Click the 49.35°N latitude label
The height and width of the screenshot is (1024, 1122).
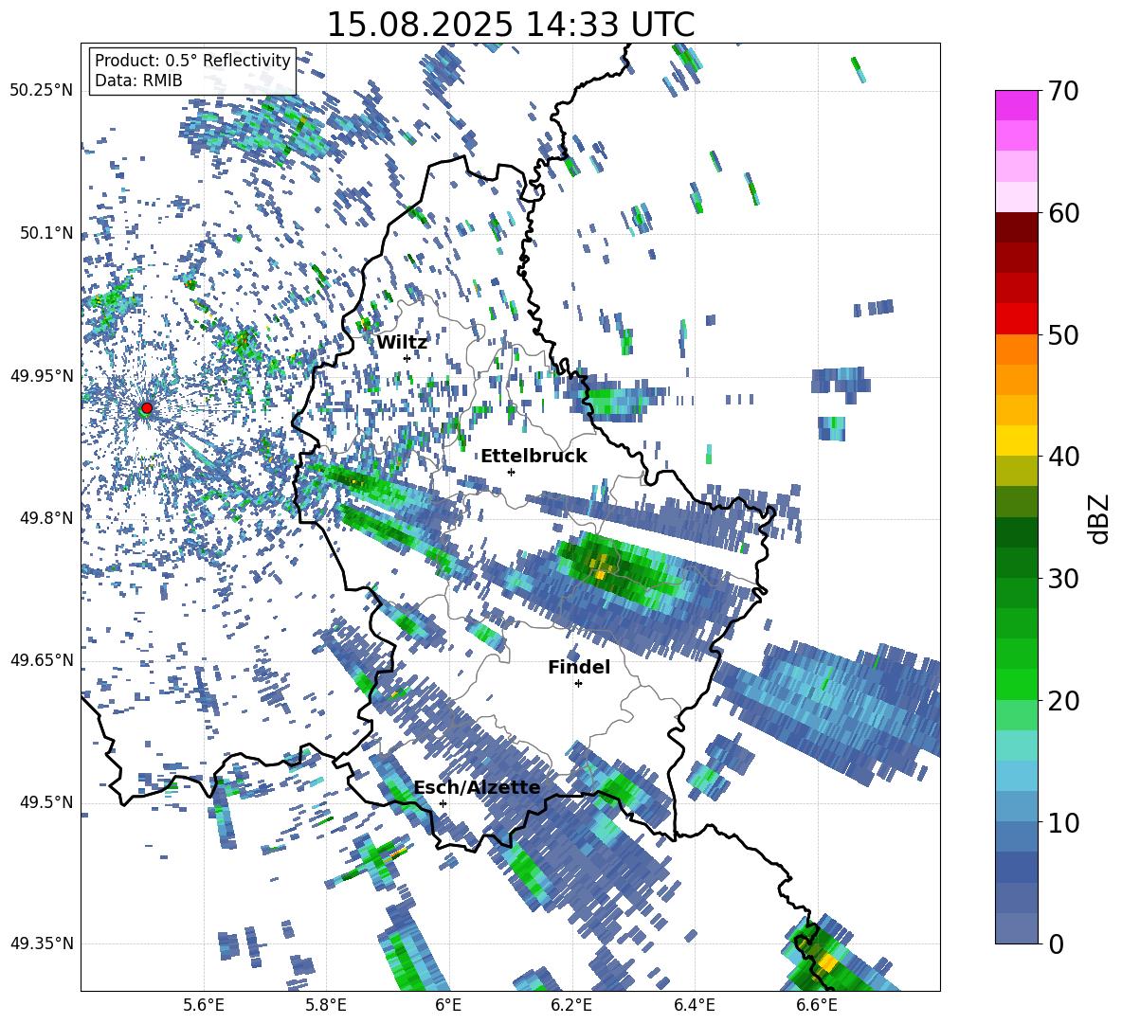[x=42, y=943]
